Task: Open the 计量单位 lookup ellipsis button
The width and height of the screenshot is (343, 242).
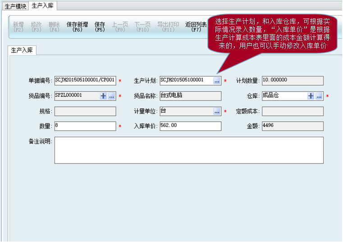Action: click(x=217, y=111)
